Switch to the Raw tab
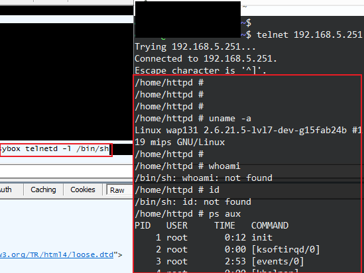364x273 pixels. 117,190
